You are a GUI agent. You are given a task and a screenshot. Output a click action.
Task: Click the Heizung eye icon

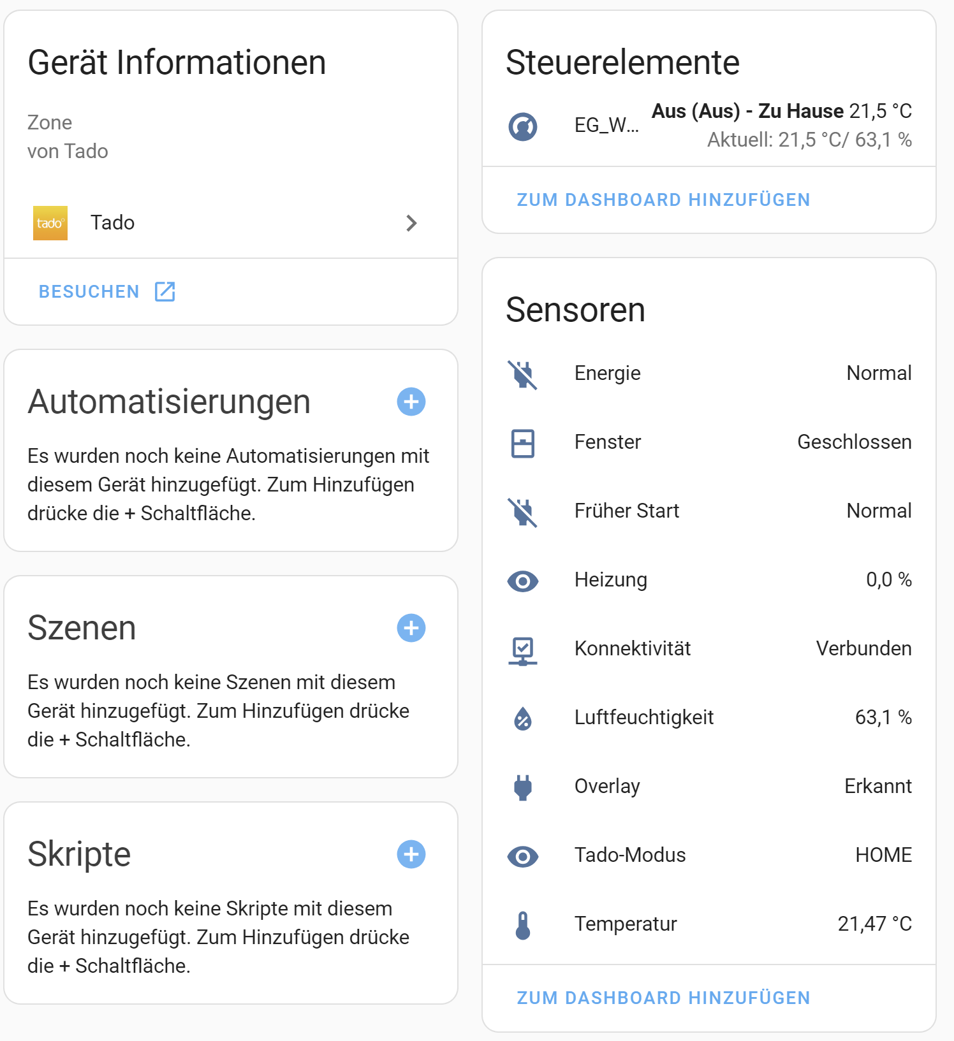[523, 581]
